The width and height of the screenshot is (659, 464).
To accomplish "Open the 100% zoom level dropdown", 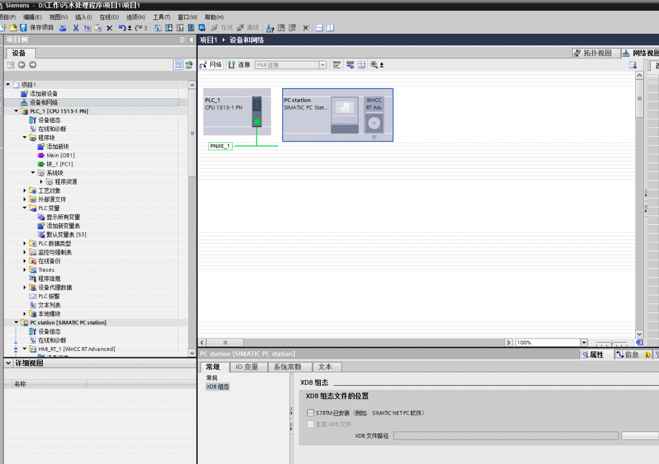I will pyautogui.click(x=584, y=343).
